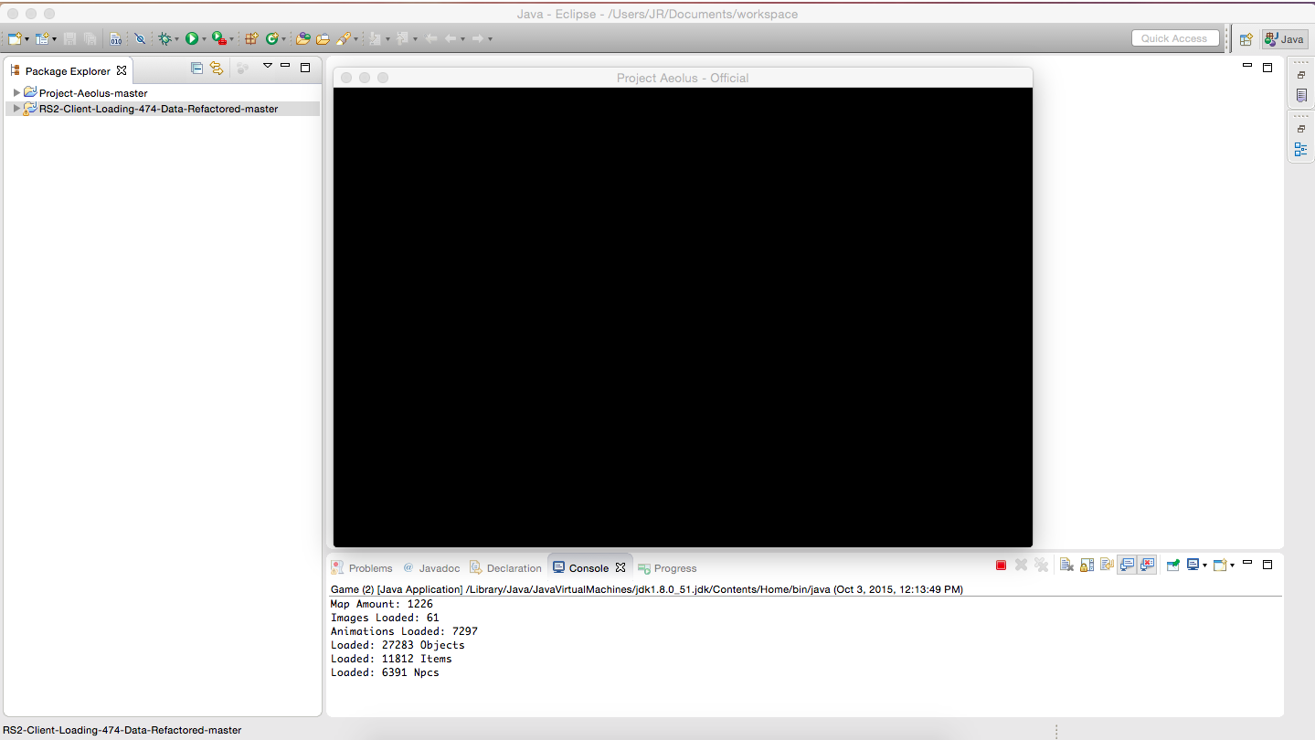Screen dimensions: 1315x740
Task: Open the Open Console dropdown arrow
Action: 1232,566
